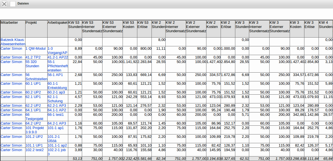Click Carter Simon in the 41.2 TP2 row
Screen dimensions: 333x161
coord(11,57)
